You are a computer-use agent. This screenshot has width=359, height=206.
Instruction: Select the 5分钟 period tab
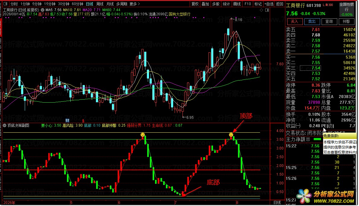37,4
